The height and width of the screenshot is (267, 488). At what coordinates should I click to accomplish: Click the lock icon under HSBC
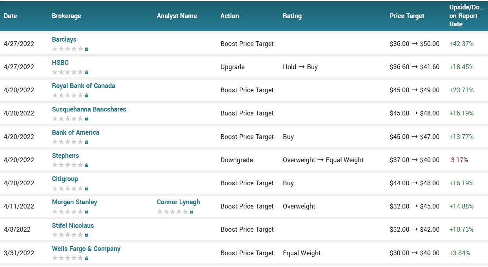click(x=87, y=72)
